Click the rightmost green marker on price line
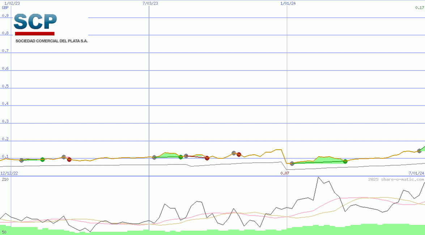The image size is (425, 235). point(345,161)
